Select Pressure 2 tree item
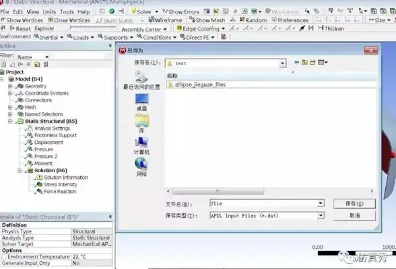The image size is (396, 269). pos(46,156)
